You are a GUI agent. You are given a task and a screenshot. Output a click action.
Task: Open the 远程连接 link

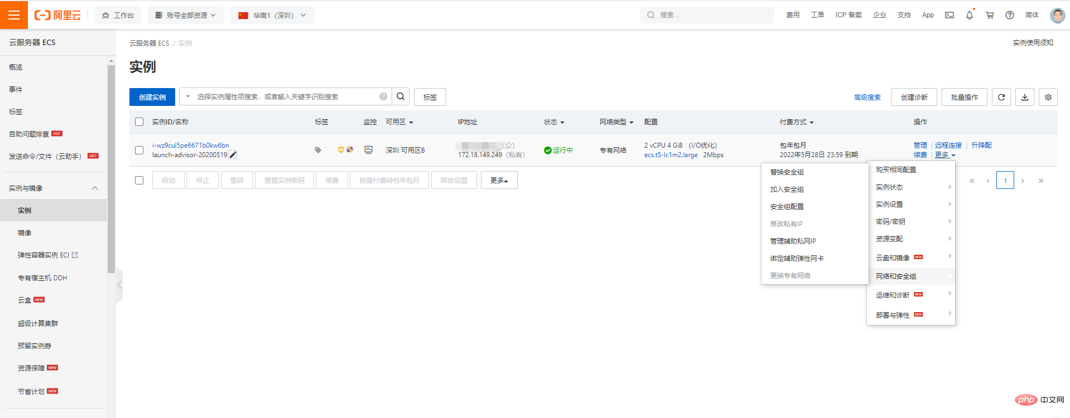[x=948, y=145]
